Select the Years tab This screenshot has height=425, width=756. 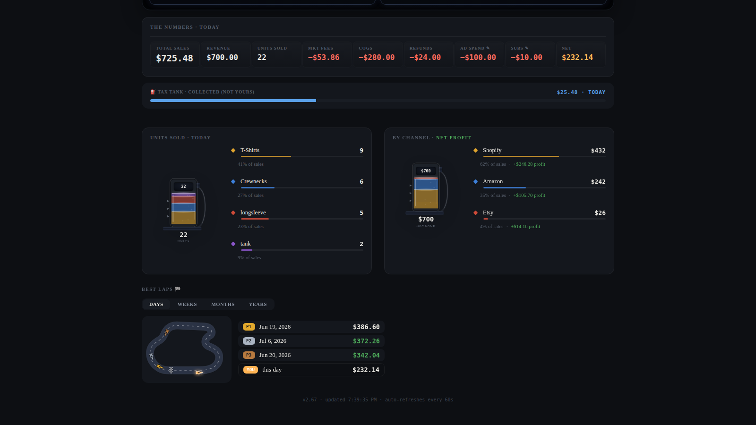click(258, 304)
